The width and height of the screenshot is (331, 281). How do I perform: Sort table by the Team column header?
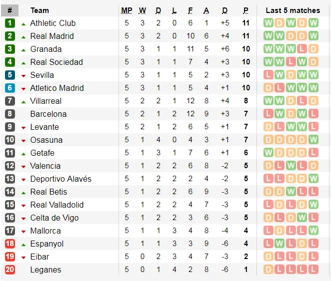[39, 10]
